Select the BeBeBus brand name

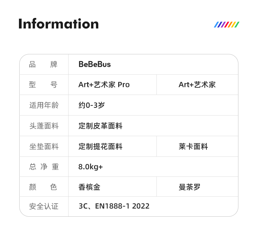pos(95,64)
